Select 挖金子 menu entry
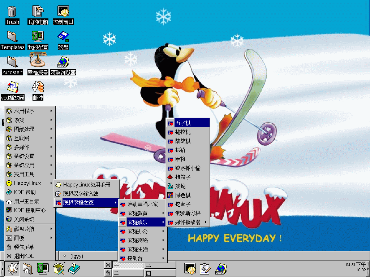Viewport: 370px width, 277px height. point(188,204)
